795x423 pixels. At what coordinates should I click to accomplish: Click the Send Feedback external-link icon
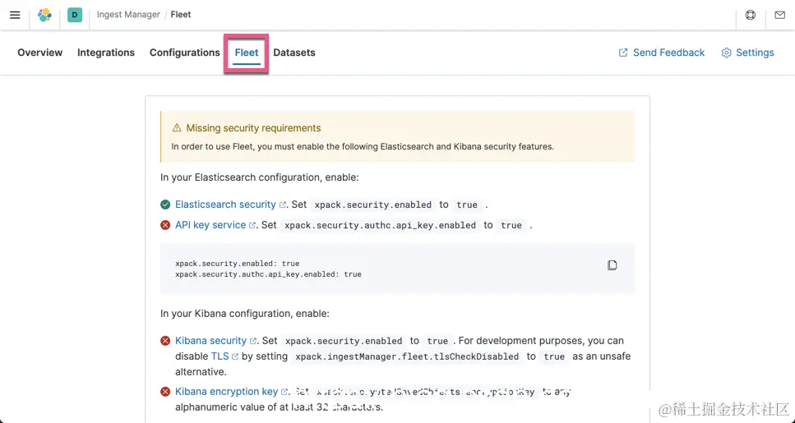623,53
